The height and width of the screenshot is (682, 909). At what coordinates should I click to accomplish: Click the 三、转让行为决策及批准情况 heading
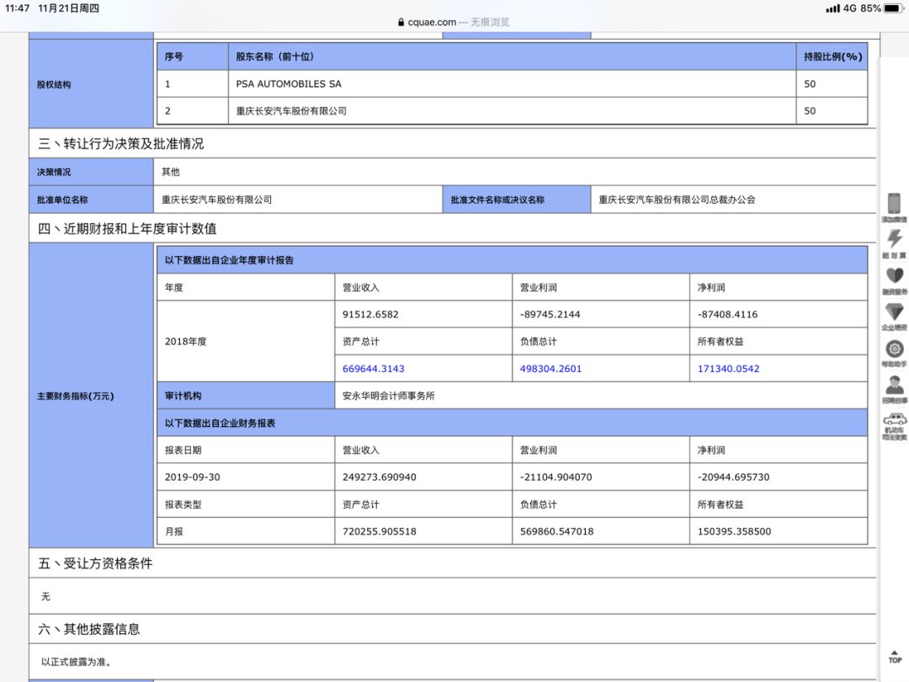tap(120, 143)
